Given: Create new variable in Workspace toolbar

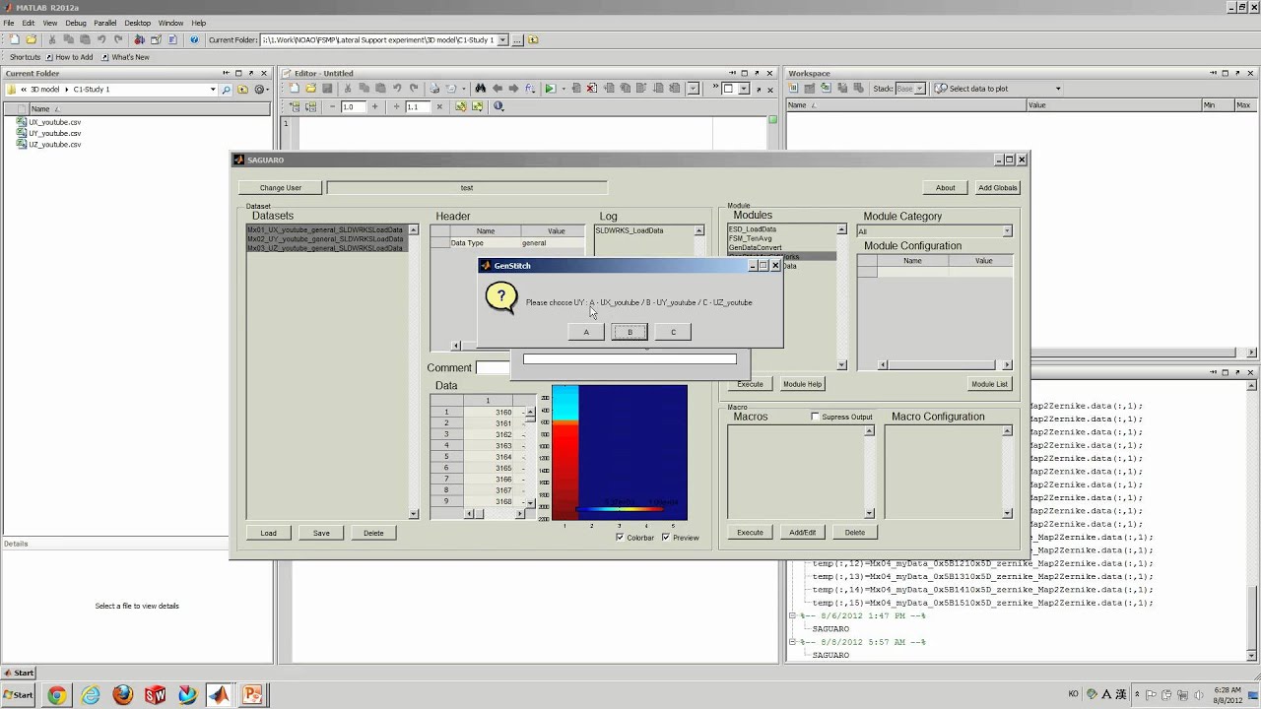Looking at the screenshot, I should coord(794,89).
